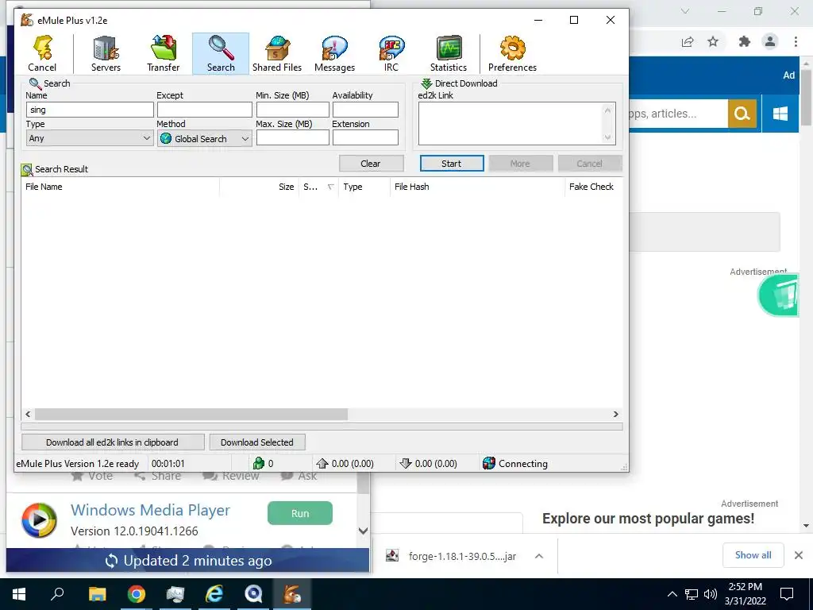Open the Servers view
This screenshot has height=610, width=813.
click(x=106, y=53)
